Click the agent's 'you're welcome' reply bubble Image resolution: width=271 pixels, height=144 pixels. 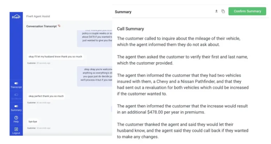[95, 76]
